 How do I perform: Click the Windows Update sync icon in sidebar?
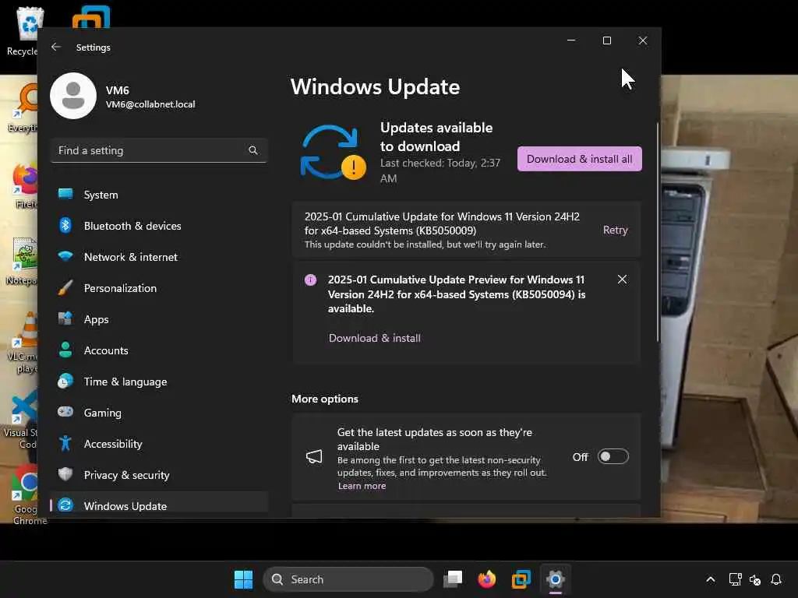[x=65, y=505]
